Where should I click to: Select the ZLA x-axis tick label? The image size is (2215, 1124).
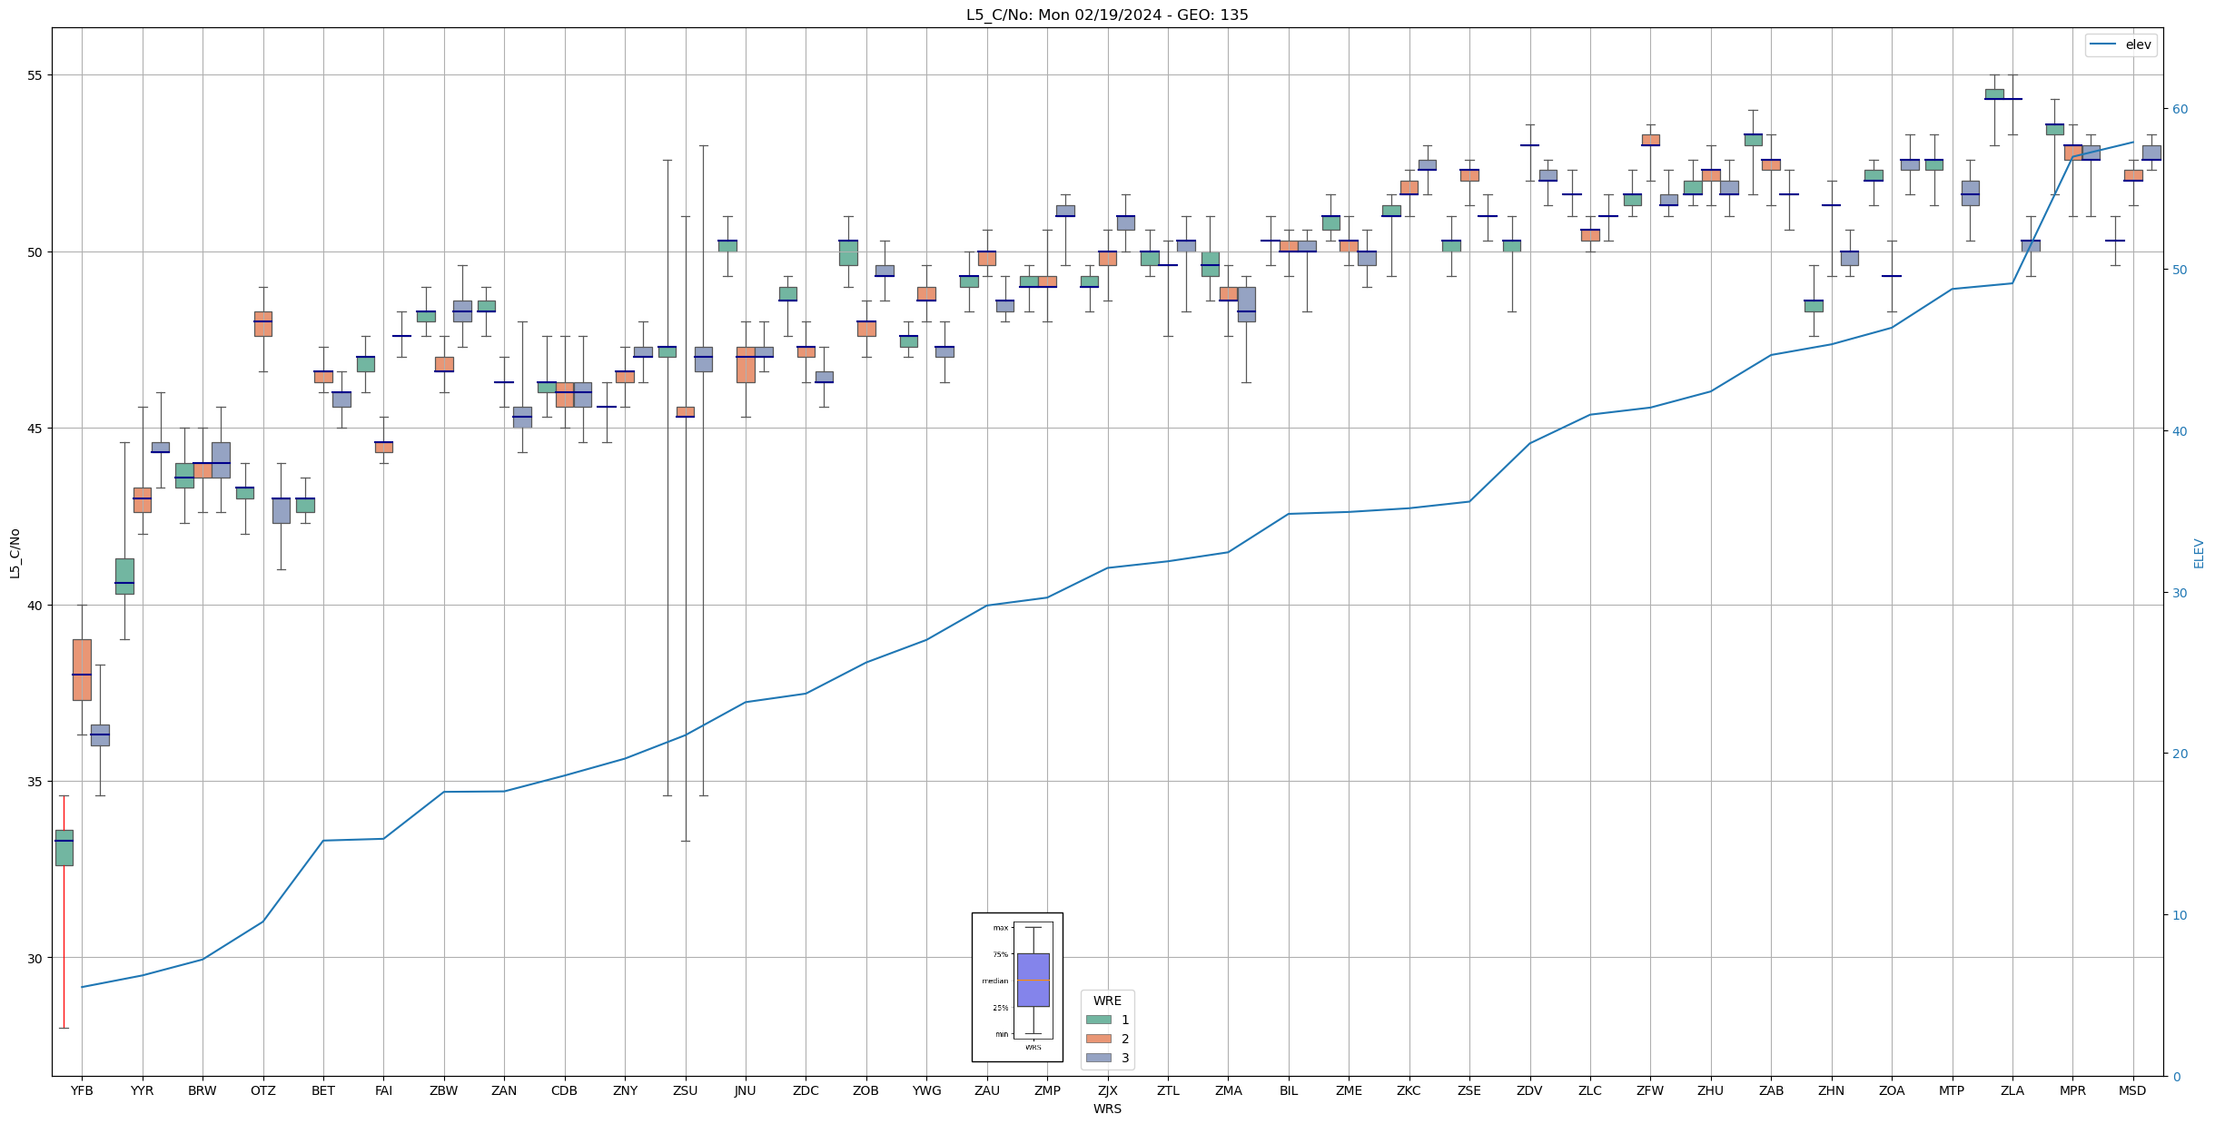tap(2012, 1090)
